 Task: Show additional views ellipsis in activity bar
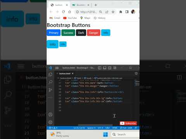(50, 98)
